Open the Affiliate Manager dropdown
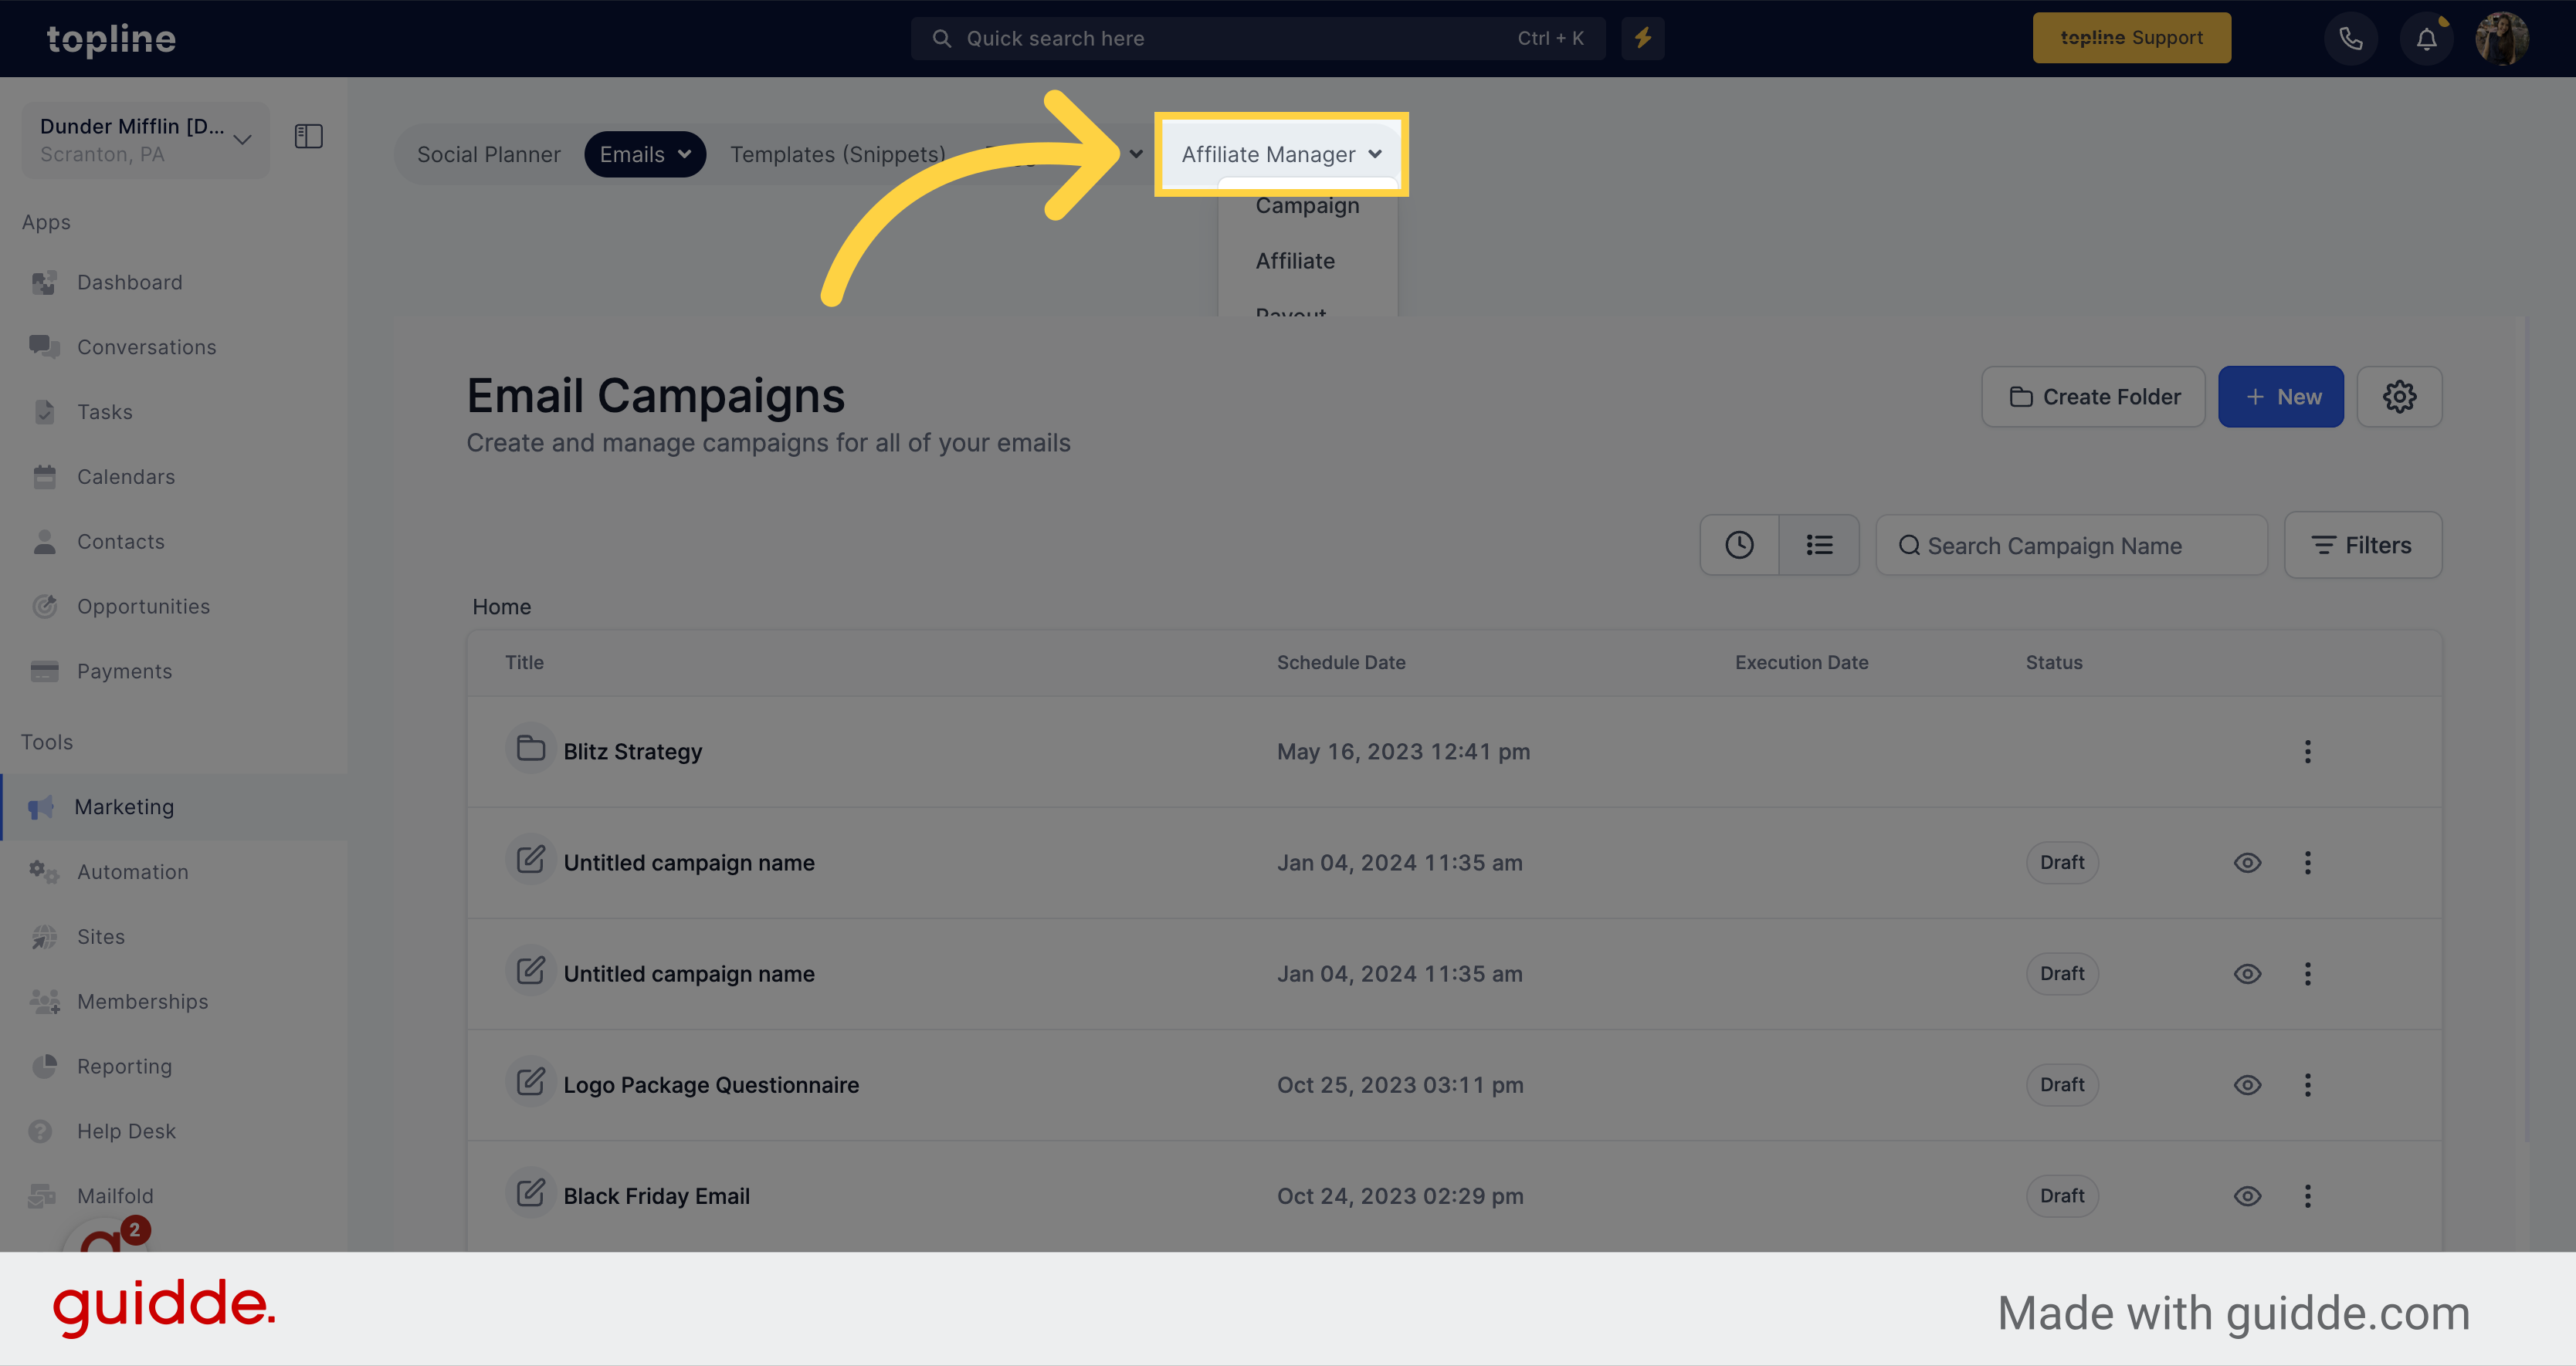 point(1281,155)
